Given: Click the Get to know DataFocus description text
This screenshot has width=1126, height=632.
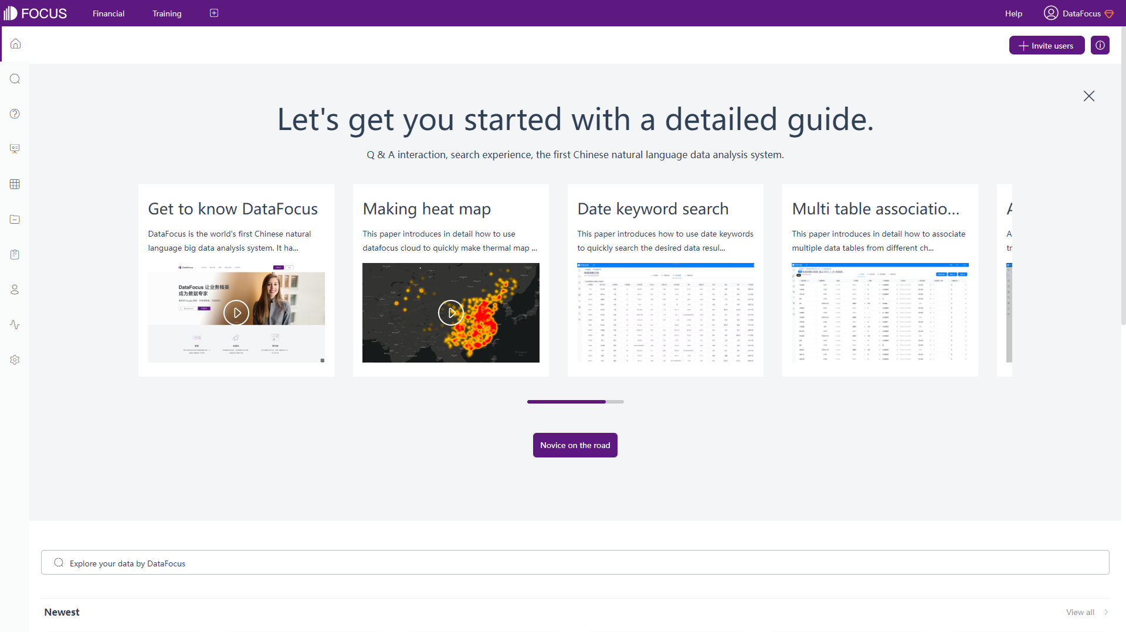Looking at the screenshot, I should [229, 241].
